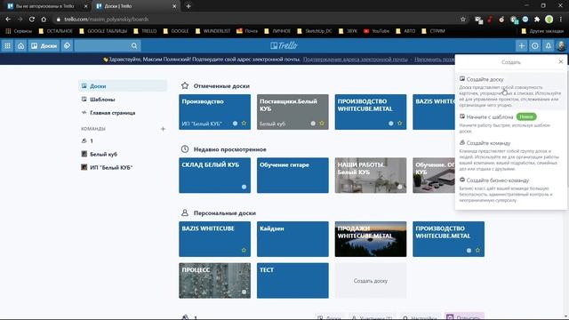Go to Trello home via house icon
The image size is (569, 320).
point(20,45)
